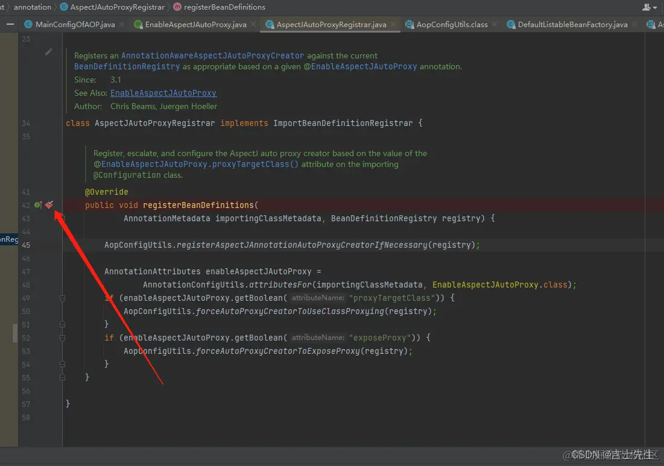Close the AopConfigUtils.class tab

coord(495,25)
